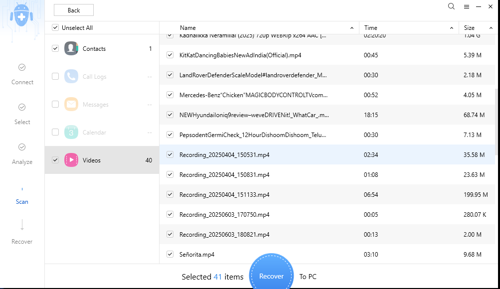This screenshot has height=289, width=500.
Task: Click the Back button
Action: [73, 9]
